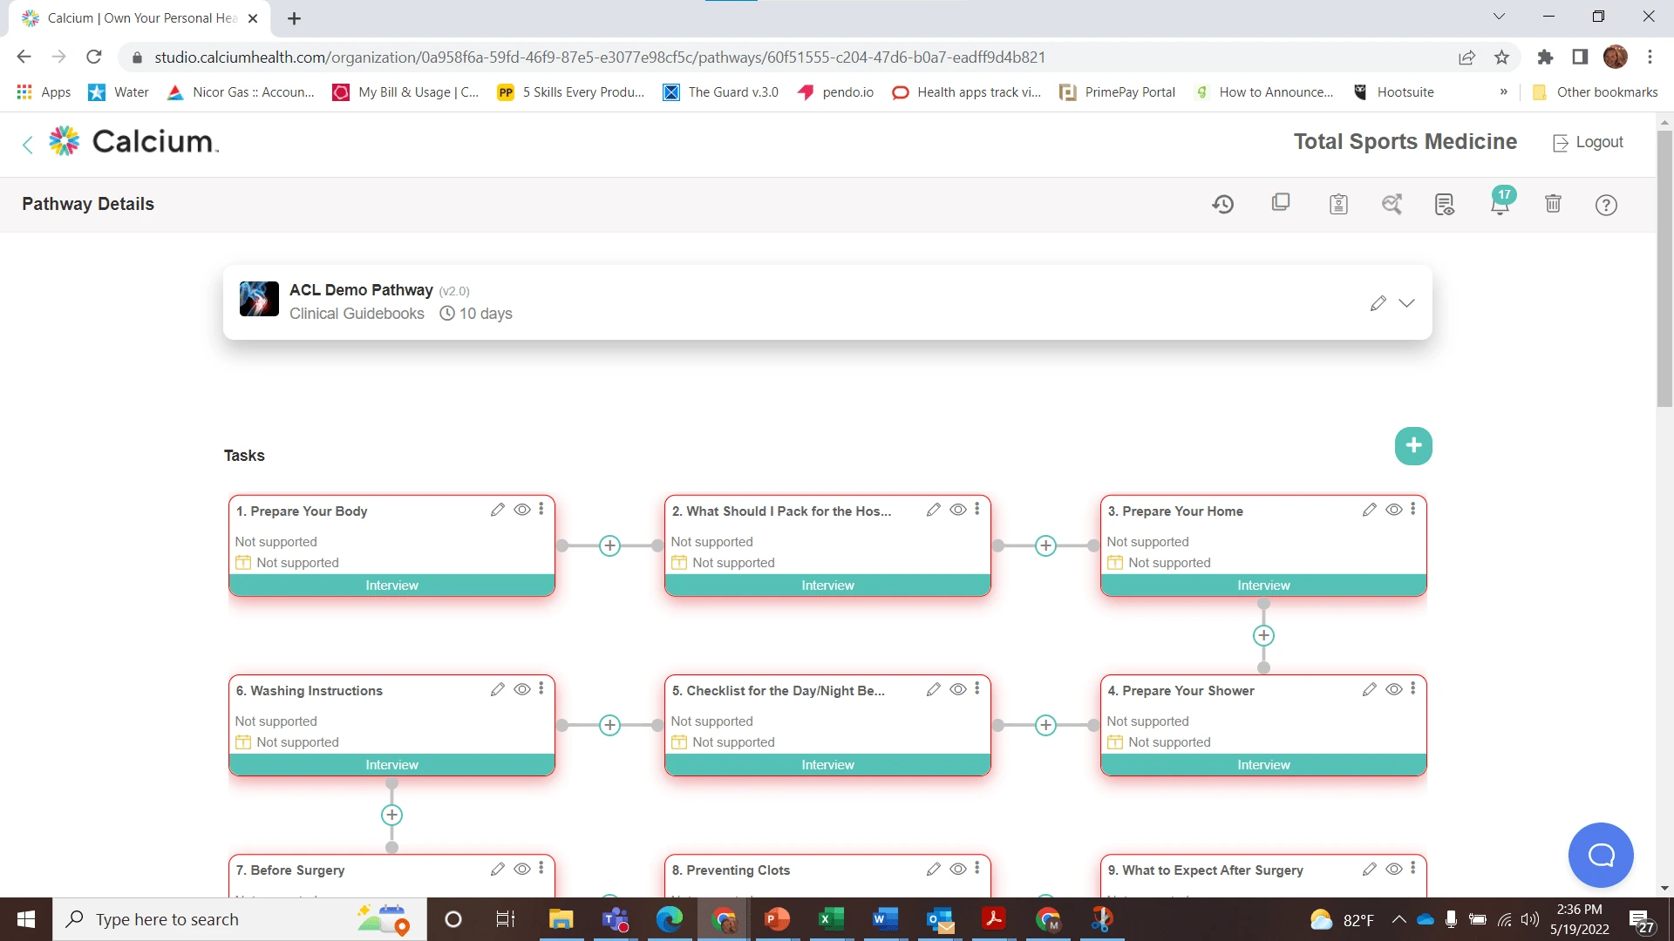Open help using the question mark icon

1606,205
